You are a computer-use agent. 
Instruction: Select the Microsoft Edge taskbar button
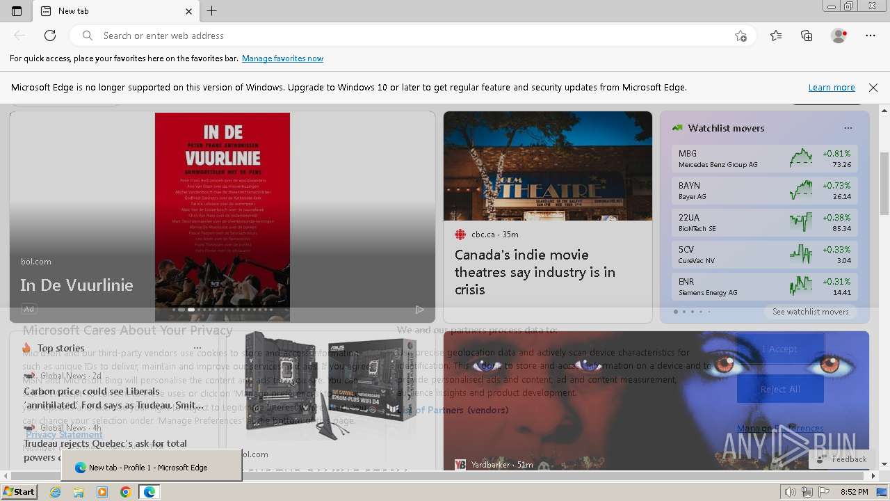click(149, 492)
